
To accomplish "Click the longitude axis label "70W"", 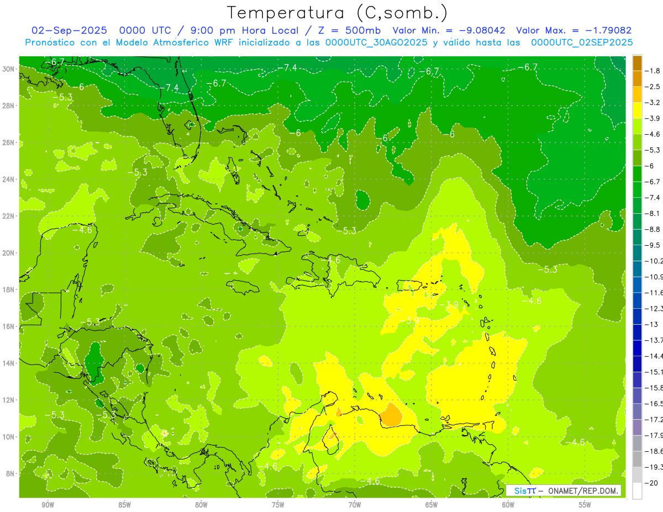I will click(355, 505).
